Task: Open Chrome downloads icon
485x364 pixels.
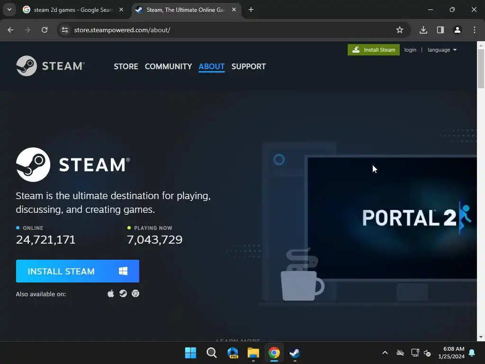Action: coord(423,30)
